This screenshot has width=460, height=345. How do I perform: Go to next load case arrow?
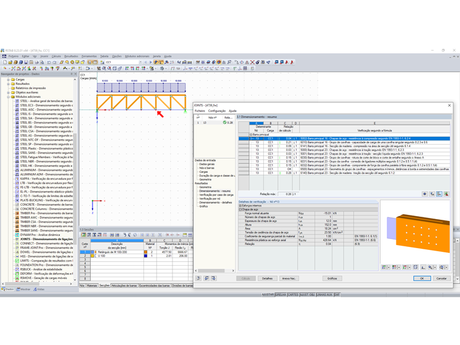[x=151, y=62]
